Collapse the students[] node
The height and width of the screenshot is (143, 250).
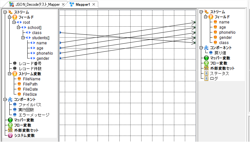[23, 38]
